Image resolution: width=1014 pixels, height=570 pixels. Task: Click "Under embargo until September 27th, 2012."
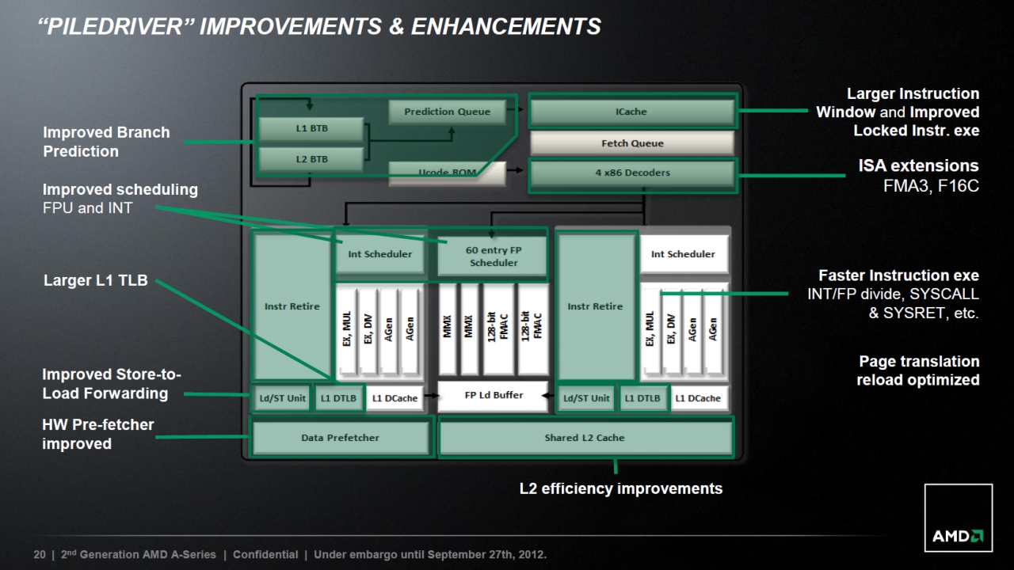pos(431,554)
